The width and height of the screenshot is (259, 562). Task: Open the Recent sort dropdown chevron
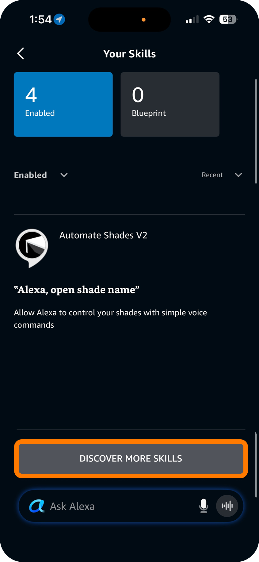(238, 175)
